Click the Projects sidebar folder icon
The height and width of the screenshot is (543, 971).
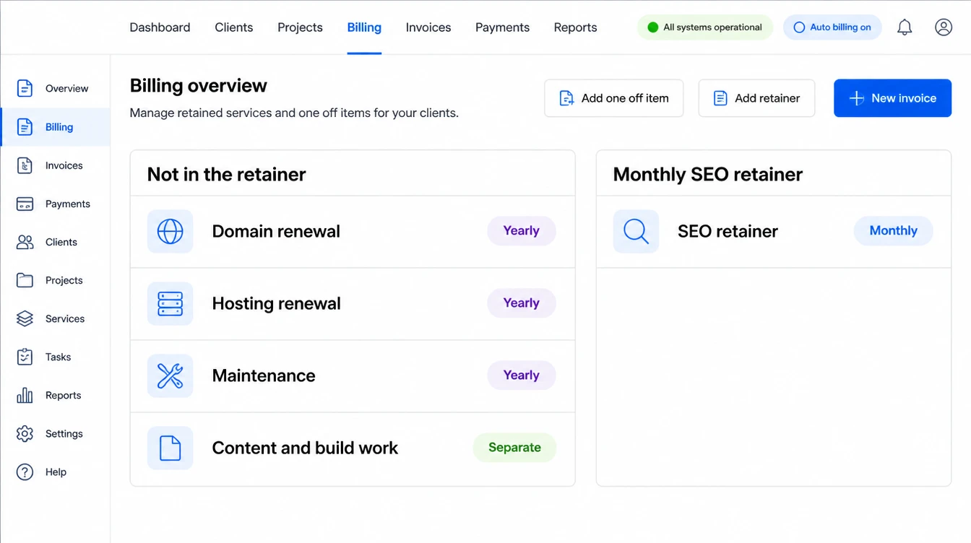[25, 280]
